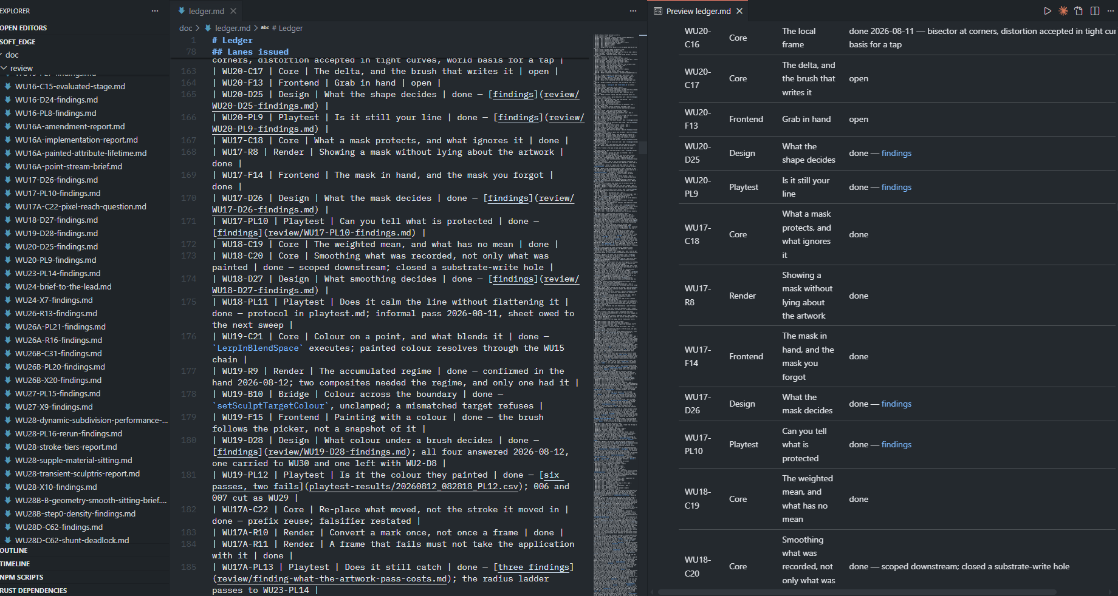Click the preview pane horizontal scrollbar
1118x596 pixels.
coord(857,592)
